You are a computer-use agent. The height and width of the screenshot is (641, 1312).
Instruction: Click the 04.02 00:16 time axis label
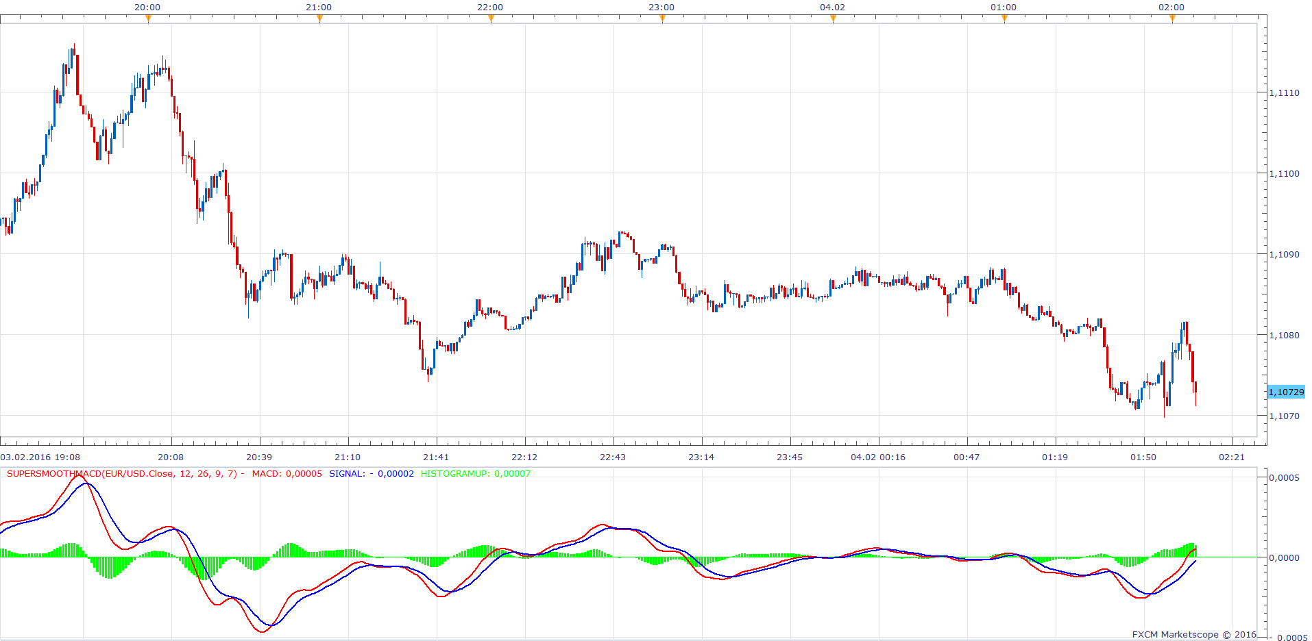coord(878,457)
